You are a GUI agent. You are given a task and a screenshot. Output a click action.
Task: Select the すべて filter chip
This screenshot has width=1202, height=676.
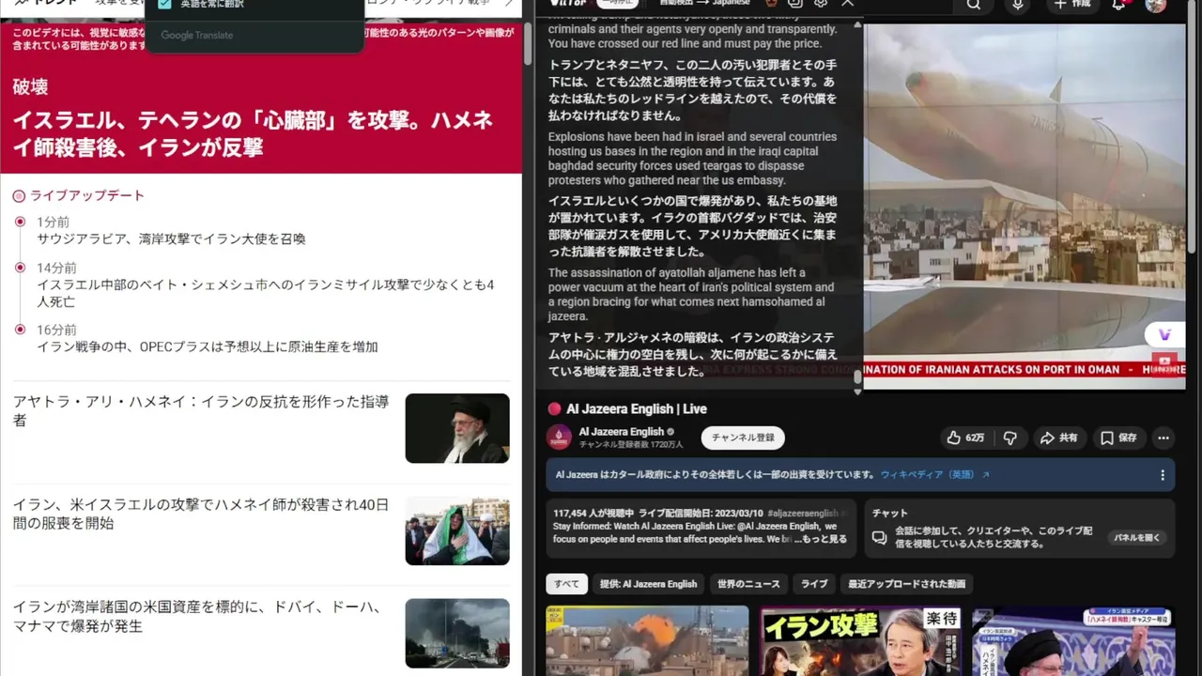pos(566,584)
